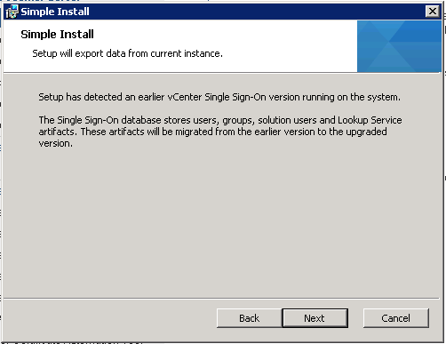Click the Simple Install title bar caption
Viewport: 446px width, 344px height.
(x=55, y=12)
